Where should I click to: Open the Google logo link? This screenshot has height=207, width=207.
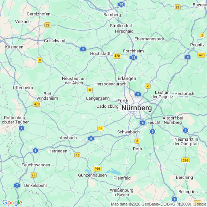coord(12,203)
